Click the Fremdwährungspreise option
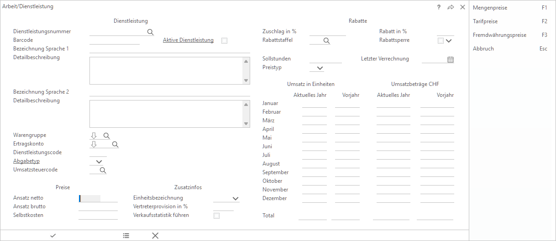556x241 pixels. click(x=499, y=35)
